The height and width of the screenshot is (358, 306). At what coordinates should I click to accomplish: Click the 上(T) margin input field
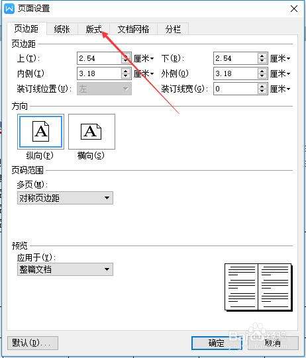click(x=99, y=58)
